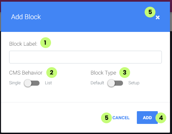
Task: Close the Add Block dialog with X
Action: pyautogui.click(x=157, y=17)
